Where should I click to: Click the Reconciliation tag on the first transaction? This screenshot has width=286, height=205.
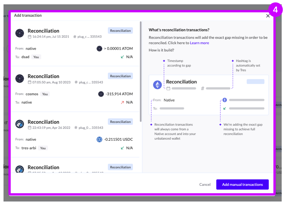[x=120, y=31]
